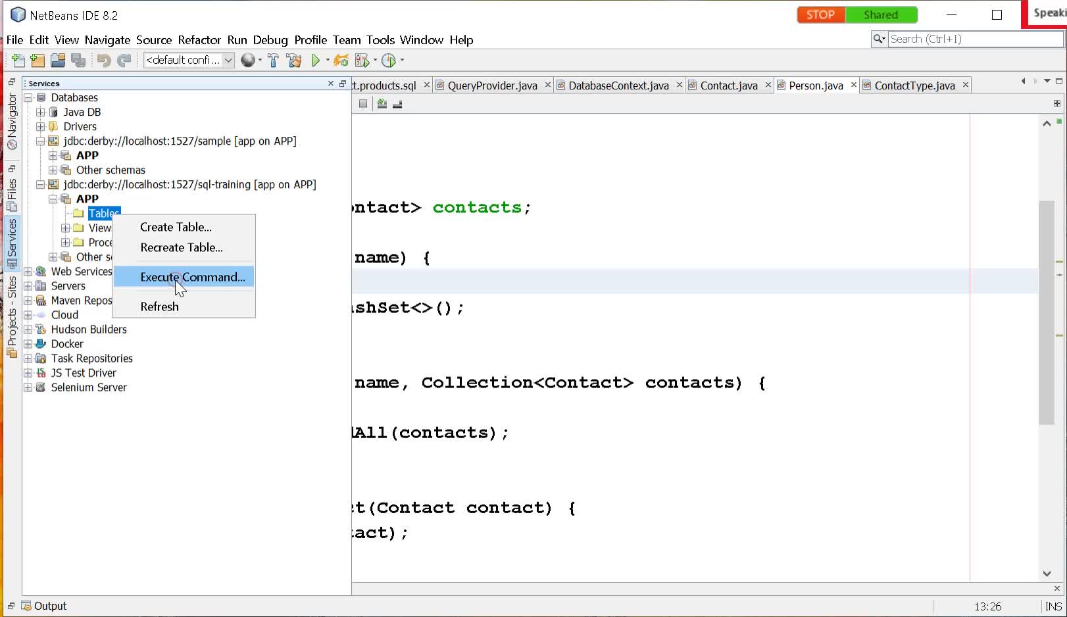Click the Open Project toolbar icon

(x=58, y=61)
